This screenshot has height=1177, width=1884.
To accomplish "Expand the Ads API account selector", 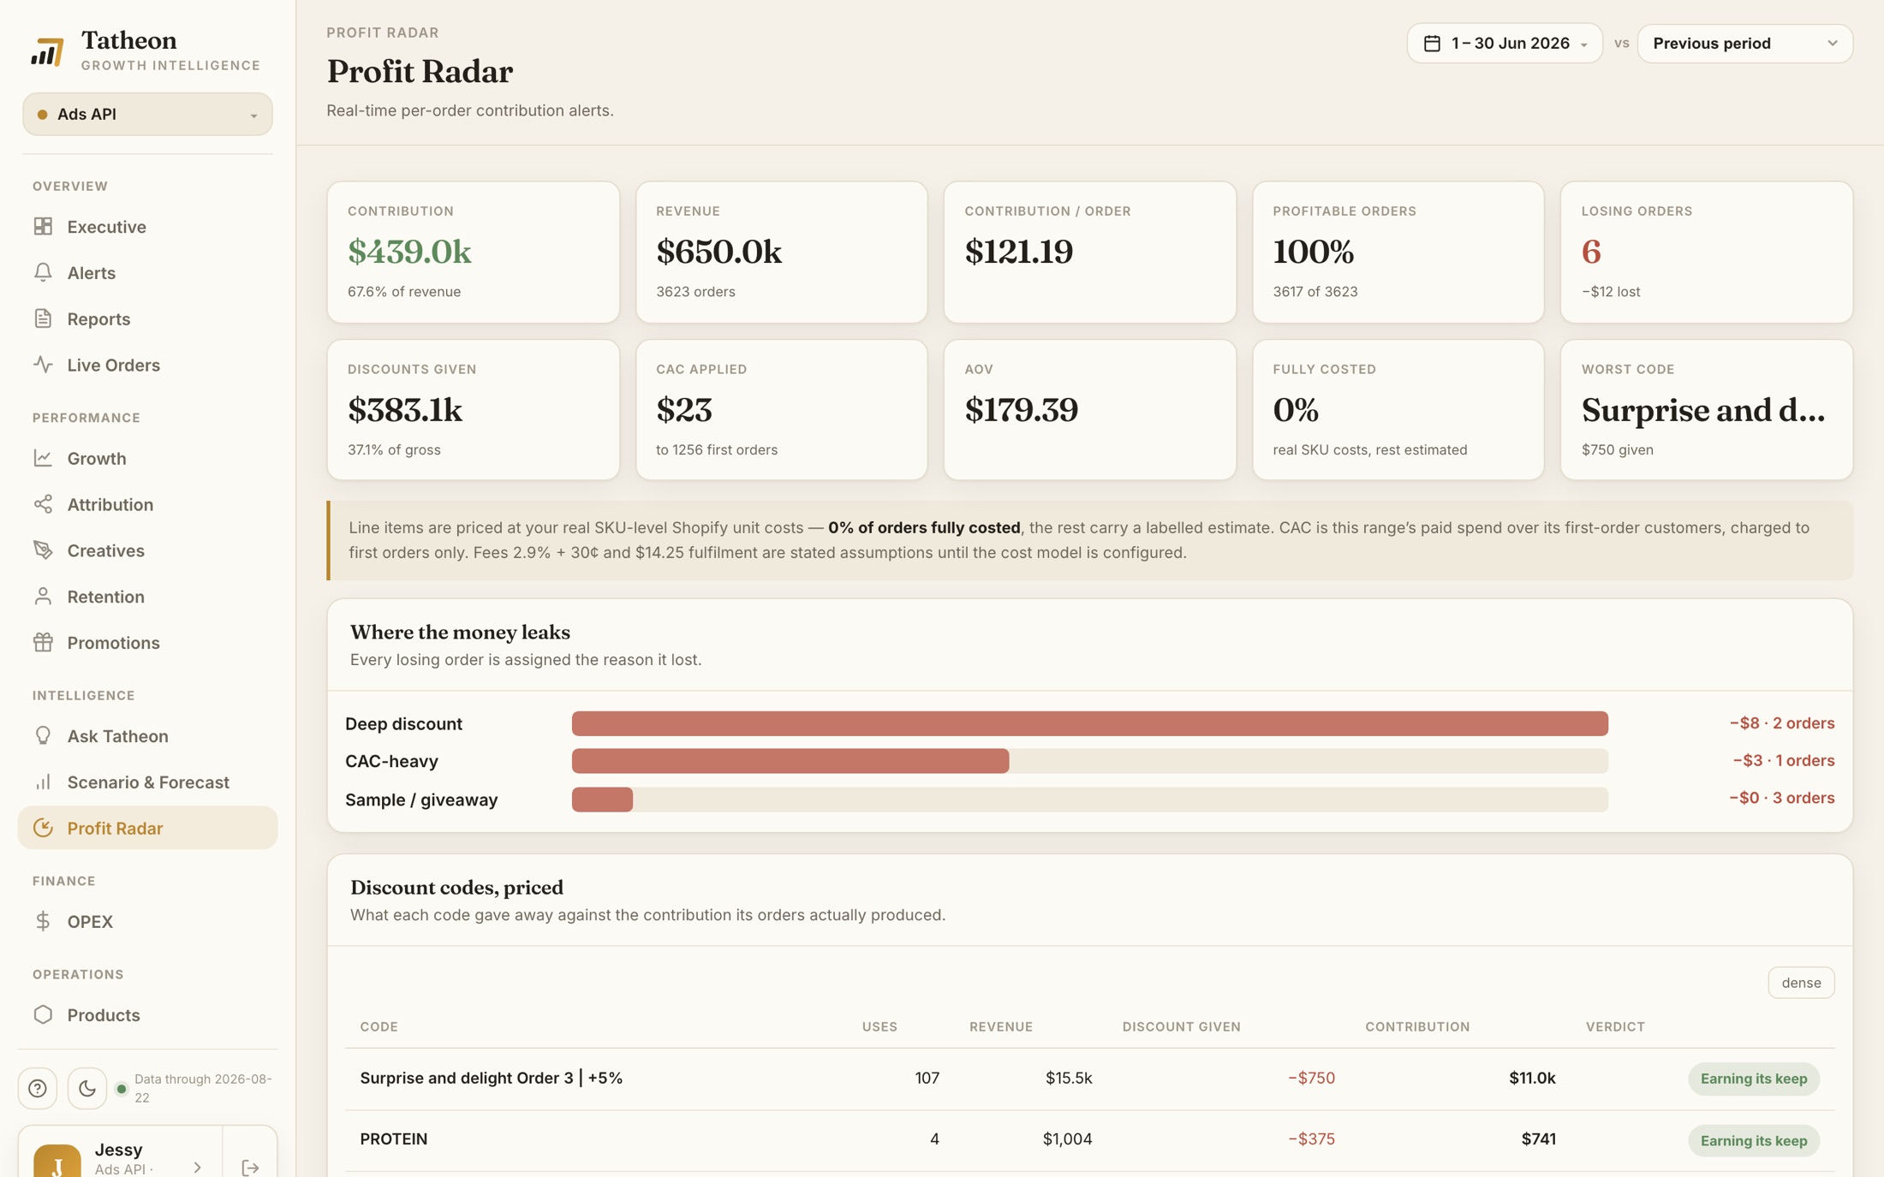I will point(147,114).
